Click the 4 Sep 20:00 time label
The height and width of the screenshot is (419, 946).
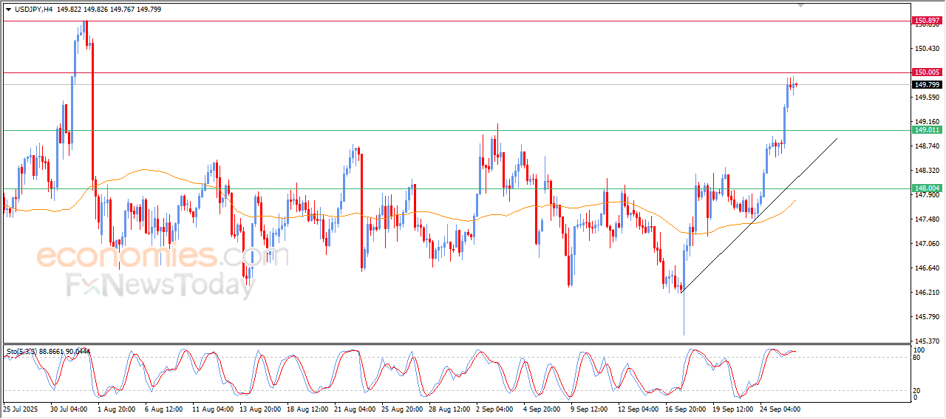[542, 409]
